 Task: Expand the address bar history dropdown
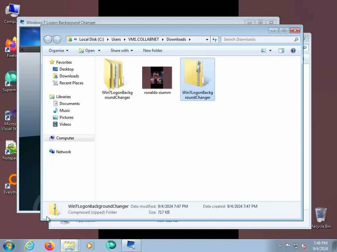pos(207,39)
